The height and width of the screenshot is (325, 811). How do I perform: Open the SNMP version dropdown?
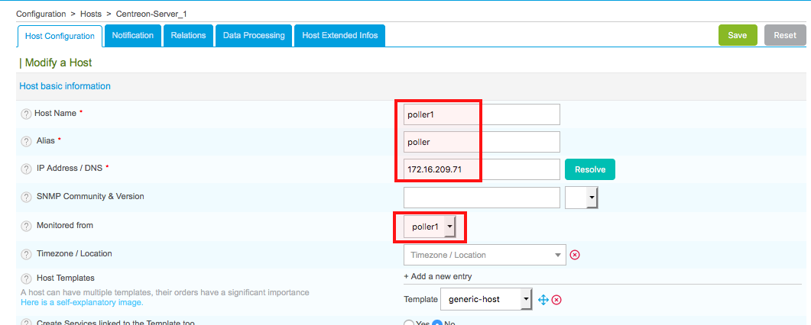(x=581, y=198)
